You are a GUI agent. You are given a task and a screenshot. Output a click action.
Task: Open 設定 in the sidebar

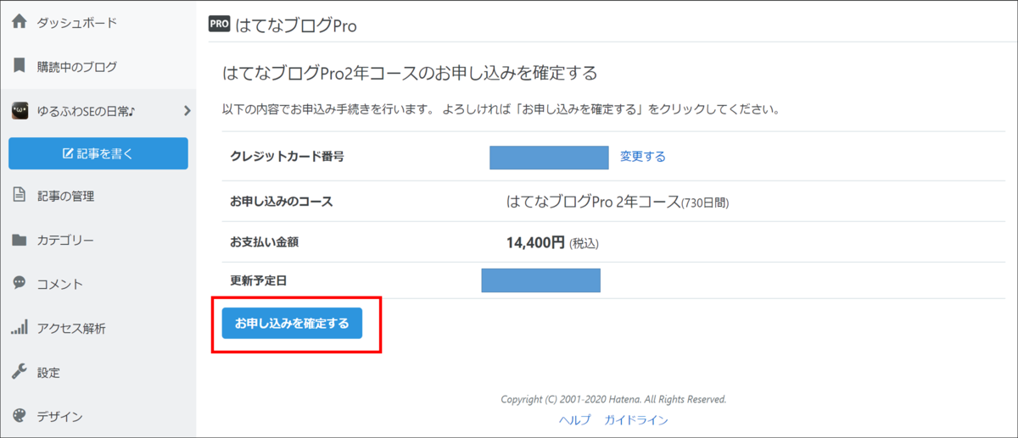pyautogui.click(x=48, y=372)
